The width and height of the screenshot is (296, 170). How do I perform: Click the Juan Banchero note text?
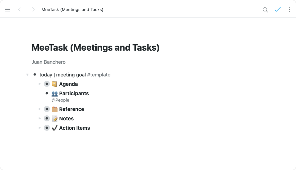[x=48, y=62]
